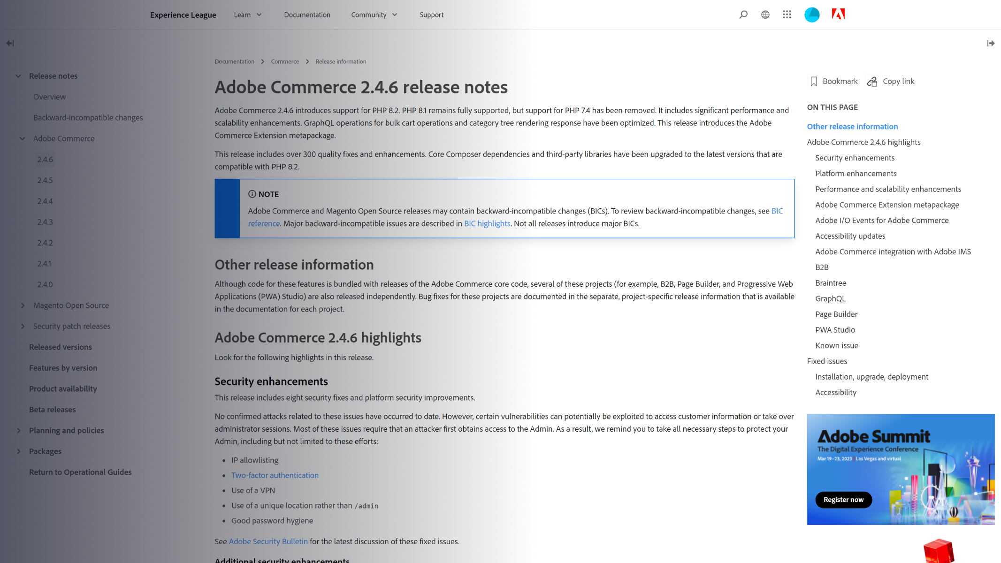Collapse the right side panel arrow

(991, 43)
